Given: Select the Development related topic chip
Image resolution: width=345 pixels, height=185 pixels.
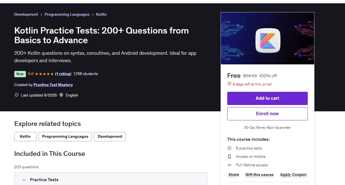Looking at the screenshot, I should point(110,137).
